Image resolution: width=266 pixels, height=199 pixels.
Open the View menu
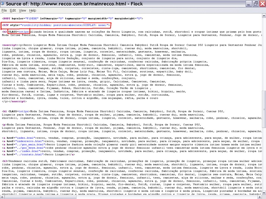pyautogui.click(x=22, y=10)
